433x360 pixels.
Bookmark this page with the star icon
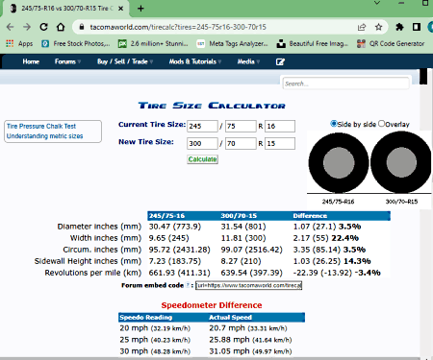point(378,27)
